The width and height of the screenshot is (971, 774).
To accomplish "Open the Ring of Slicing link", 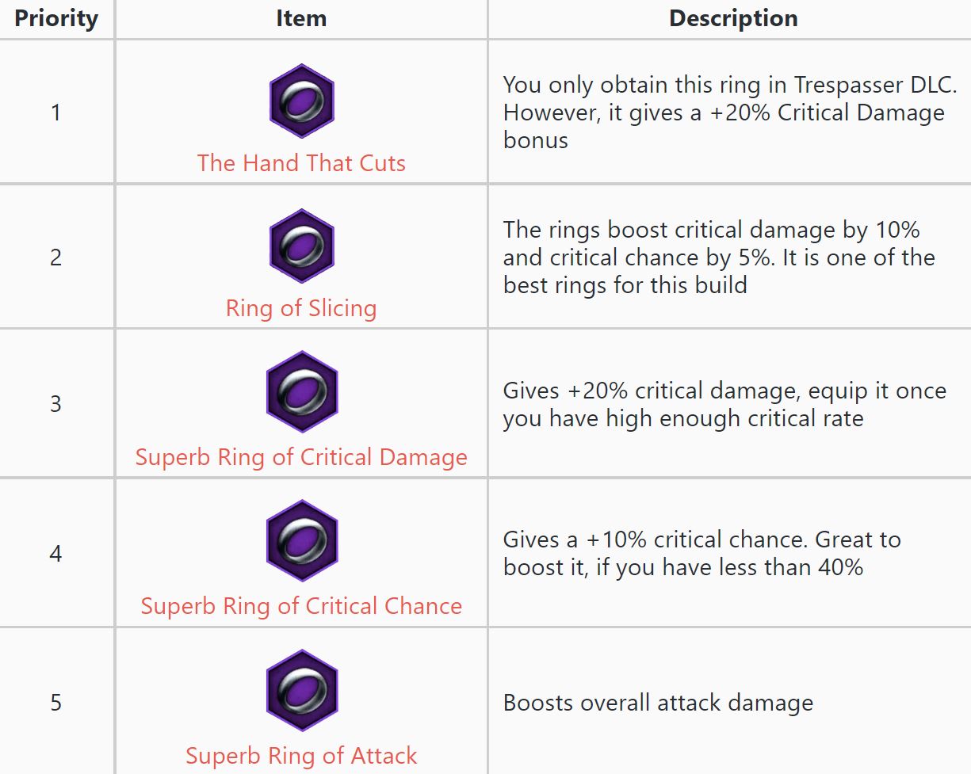I will pos(301,308).
